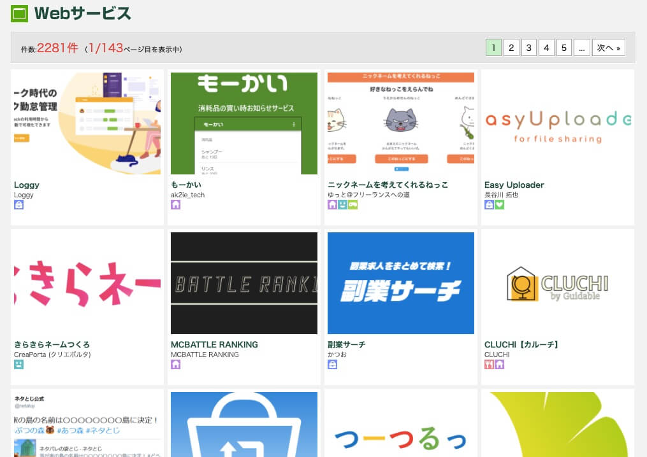Open the Loggy service title link
This screenshot has width=647, height=457.
click(x=27, y=185)
